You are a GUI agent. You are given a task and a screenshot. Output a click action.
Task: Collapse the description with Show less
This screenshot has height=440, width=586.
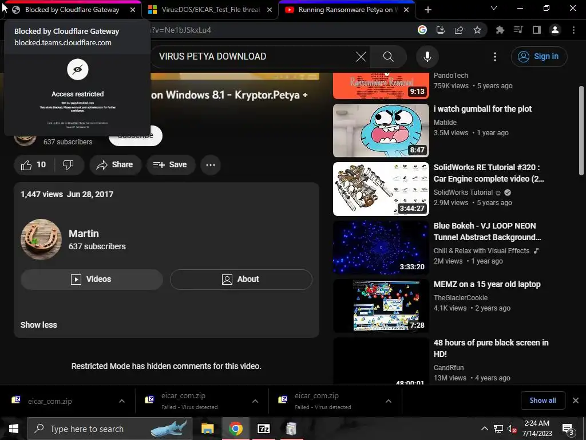pyautogui.click(x=39, y=325)
